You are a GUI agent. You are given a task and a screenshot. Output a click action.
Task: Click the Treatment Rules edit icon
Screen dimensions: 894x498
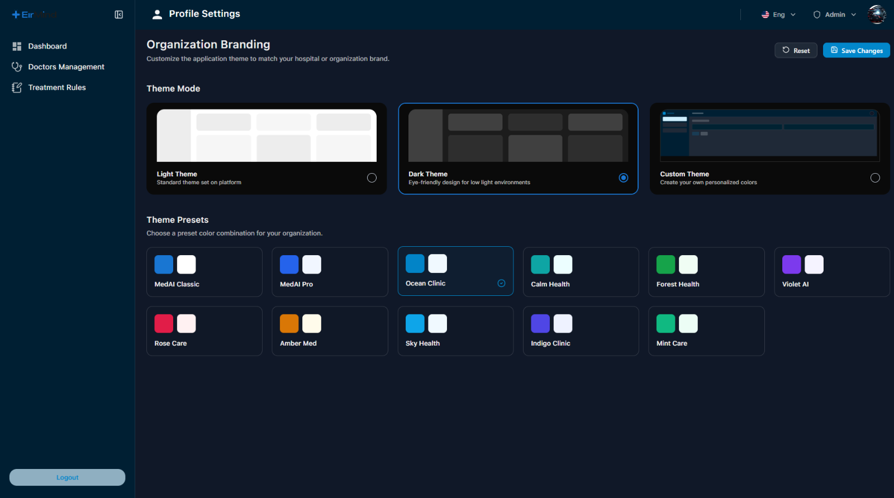(17, 88)
